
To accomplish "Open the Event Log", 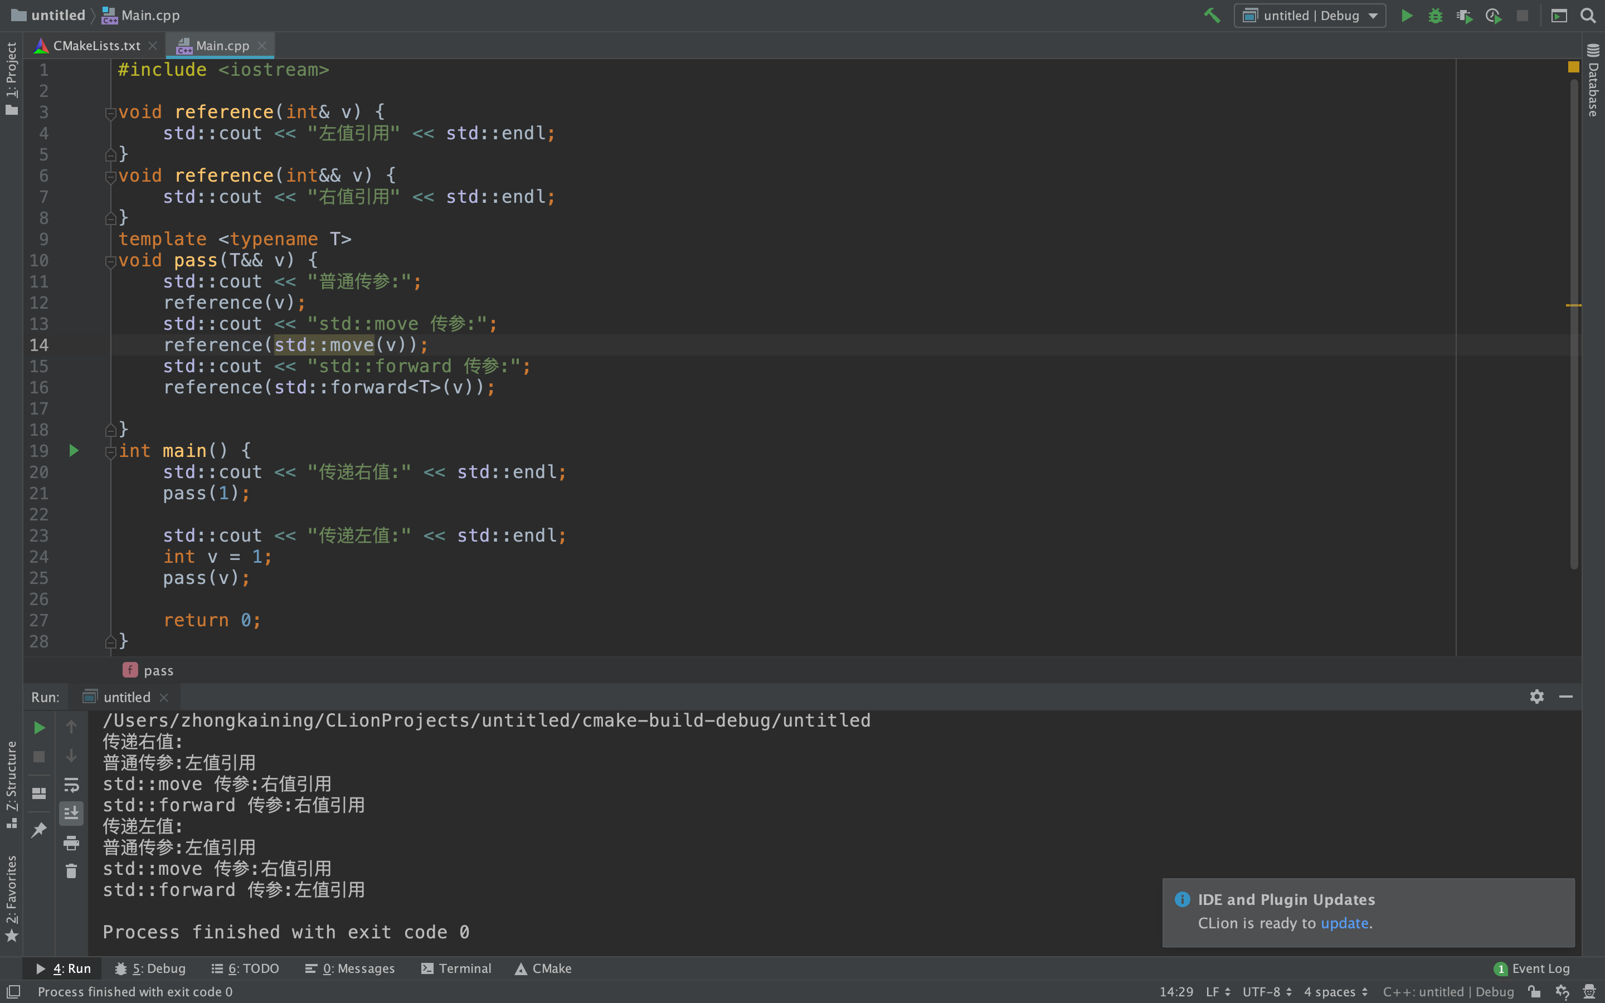I will pyautogui.click(x=1531, y=968).
